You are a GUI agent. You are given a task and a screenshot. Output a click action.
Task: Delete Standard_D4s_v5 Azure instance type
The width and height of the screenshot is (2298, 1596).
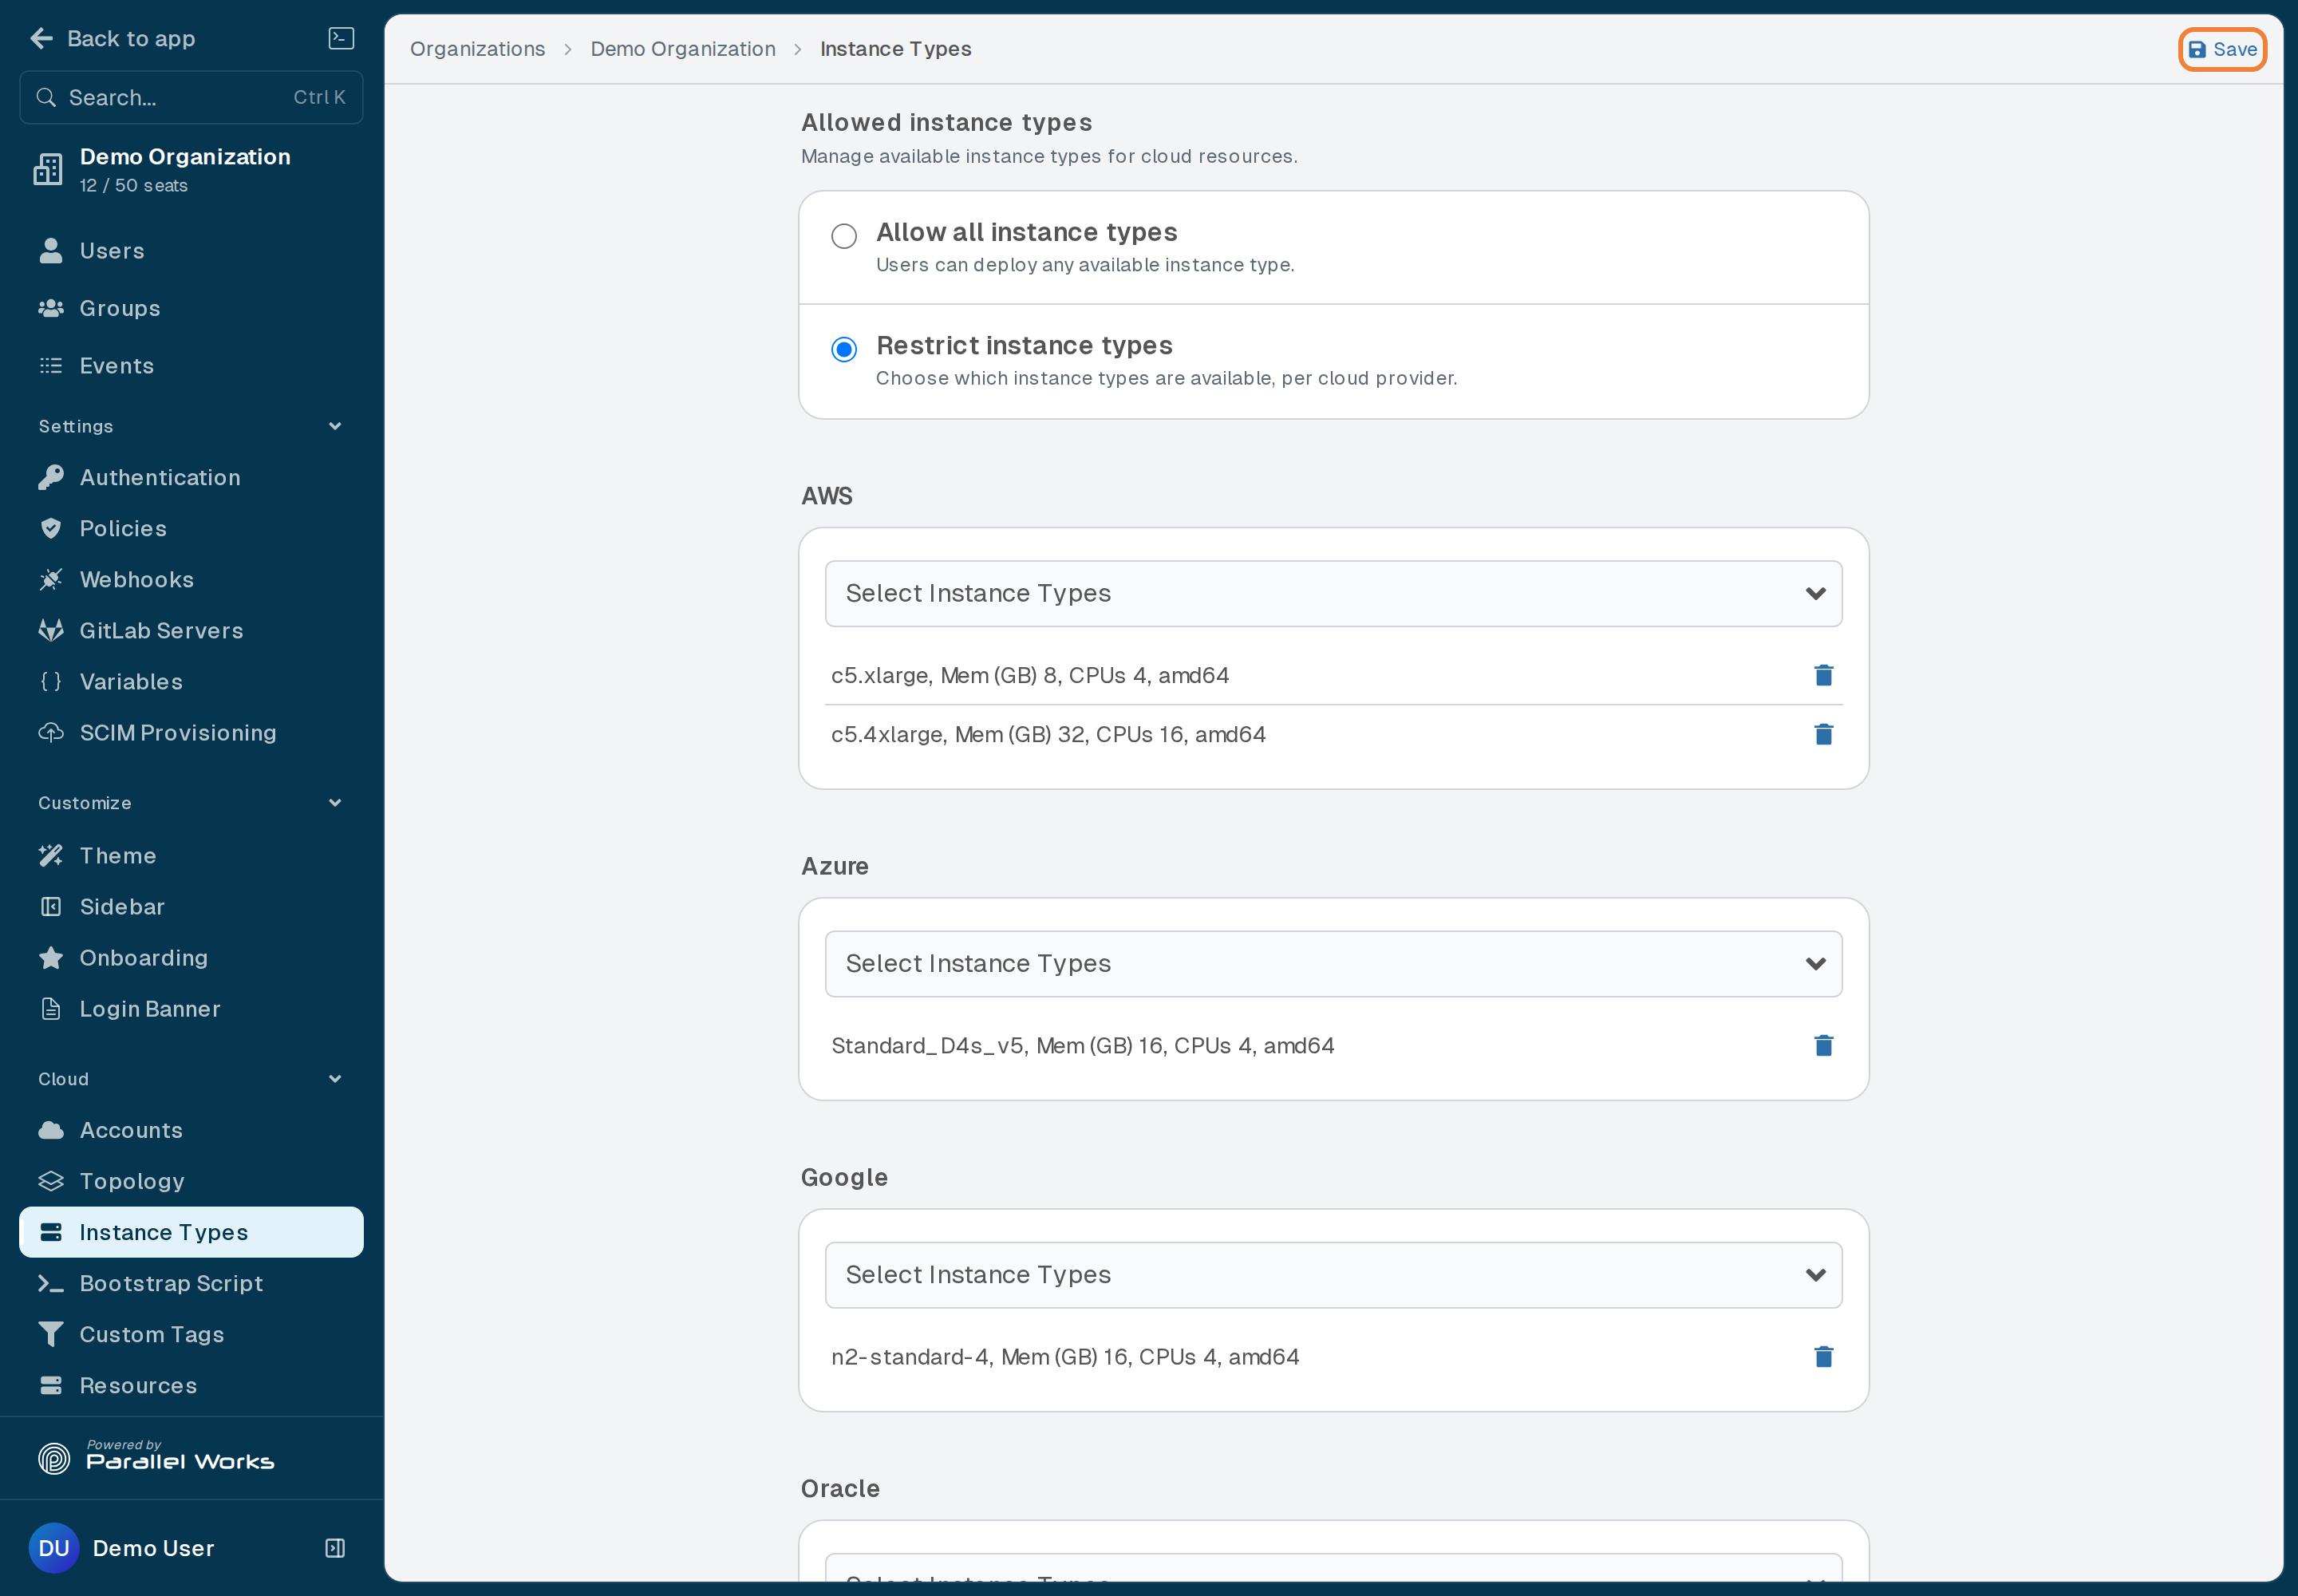coord(1823,1045)
